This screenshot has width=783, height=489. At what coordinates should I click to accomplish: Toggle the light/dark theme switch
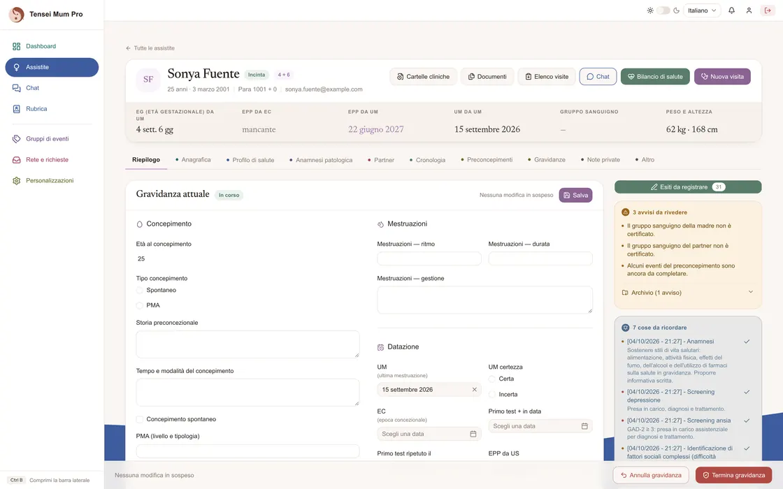663,10
